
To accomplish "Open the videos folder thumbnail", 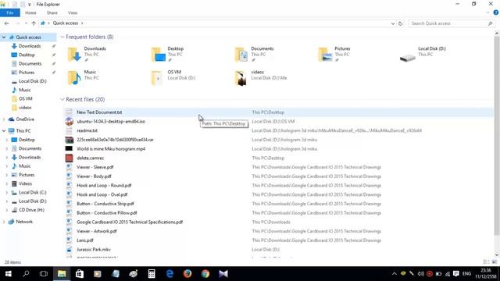I will 241,78.
